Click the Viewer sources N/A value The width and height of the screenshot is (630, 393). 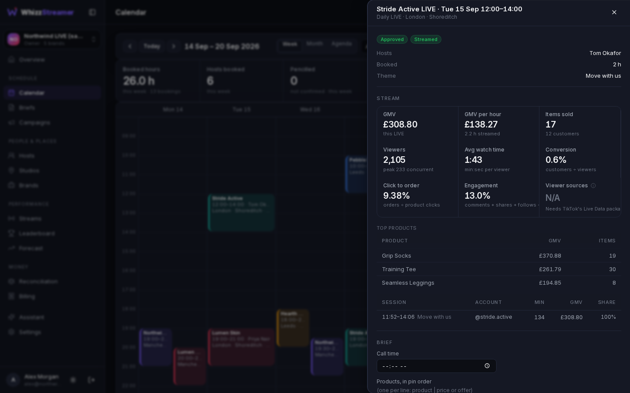pos(553,198)
